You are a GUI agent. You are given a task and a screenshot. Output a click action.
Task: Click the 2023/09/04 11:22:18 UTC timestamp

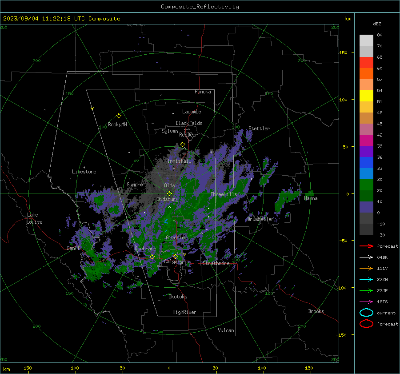(61, 19)
